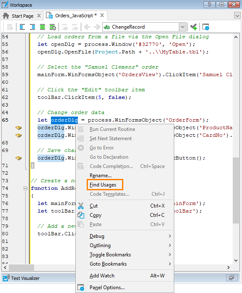This screenshot has width=242, height=293.
Task: Switch to the Start Page tab
Action: [x=23, y=16]
